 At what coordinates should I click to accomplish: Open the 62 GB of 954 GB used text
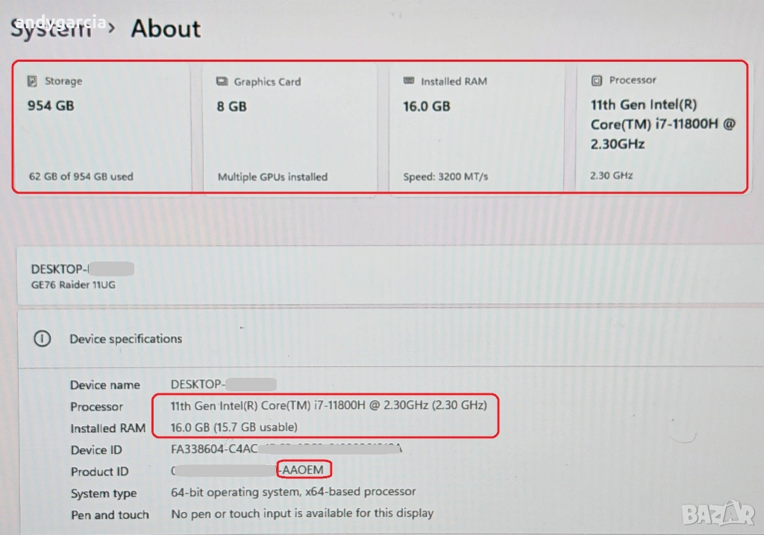(81, 177)
